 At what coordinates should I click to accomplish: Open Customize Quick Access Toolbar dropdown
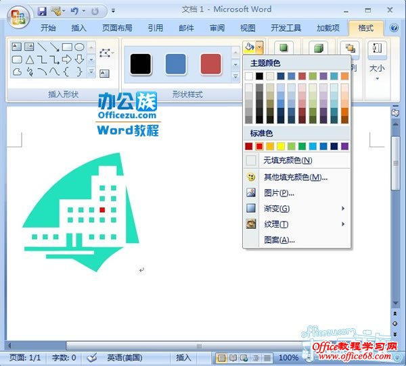(x=113, y=11)
